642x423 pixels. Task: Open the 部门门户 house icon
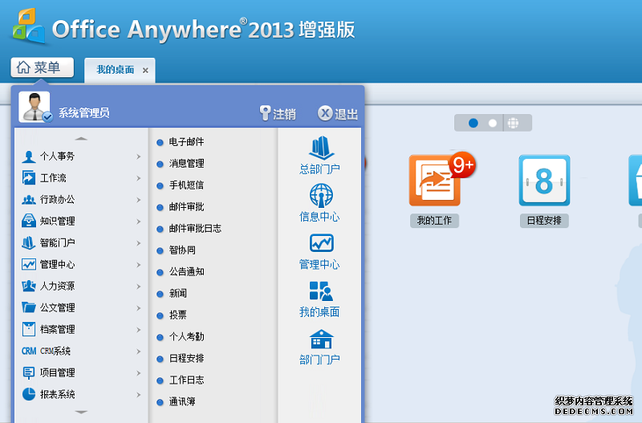(322, 339)
